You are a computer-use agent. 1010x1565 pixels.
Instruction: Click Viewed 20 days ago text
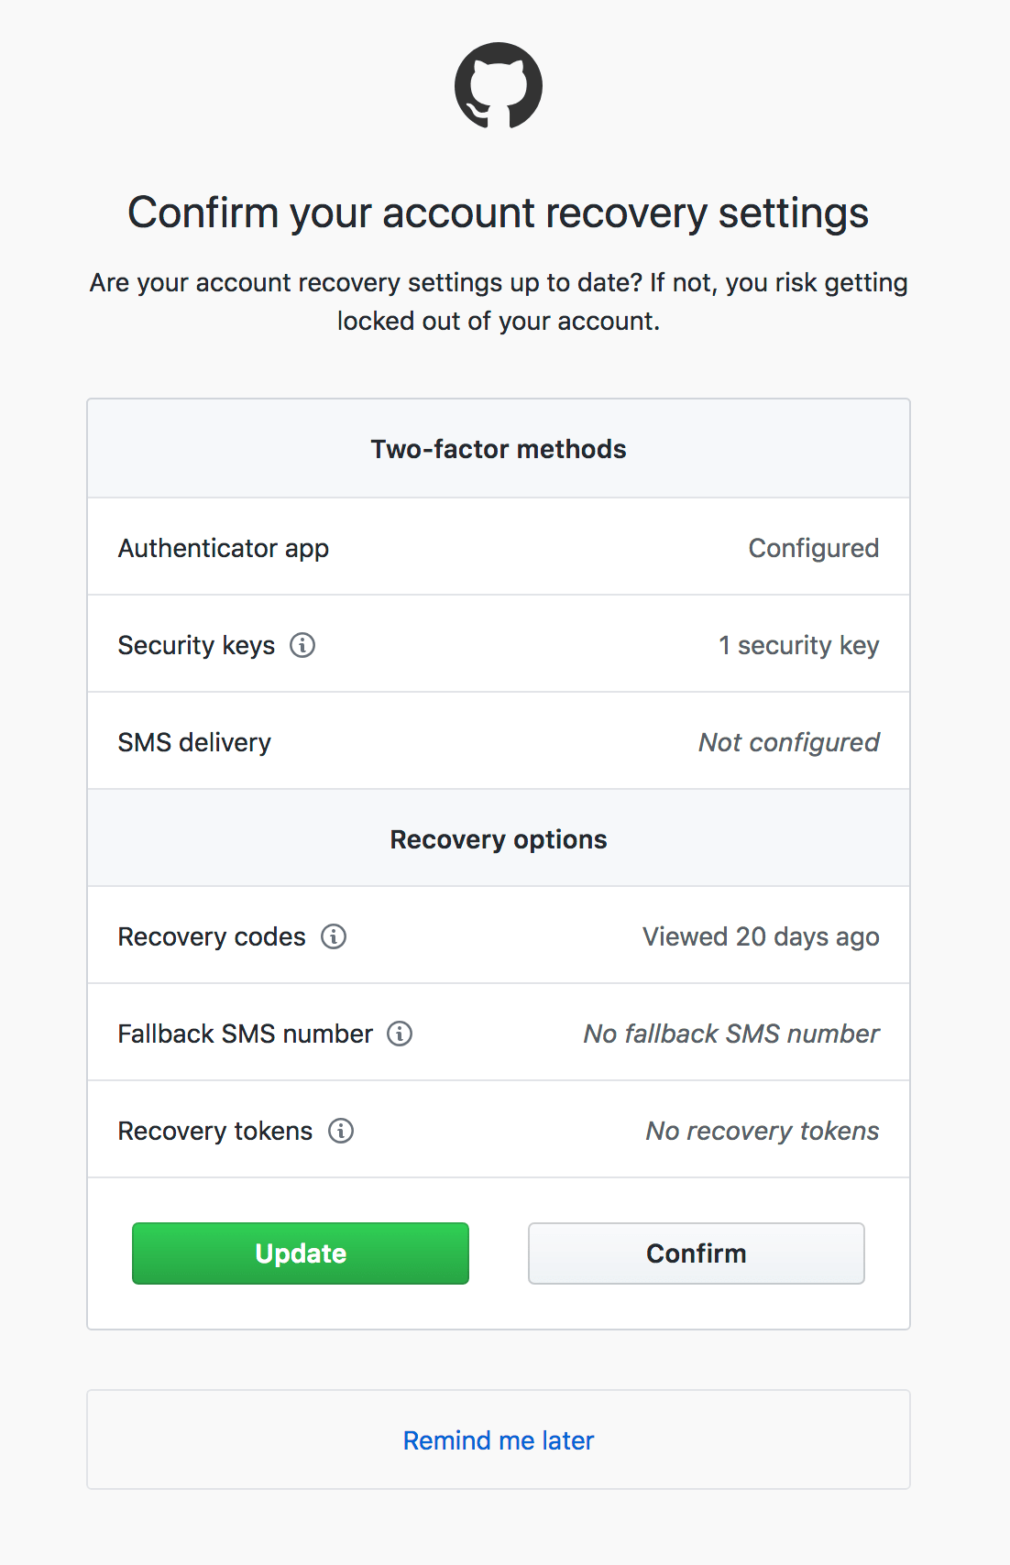click(761, 936)
